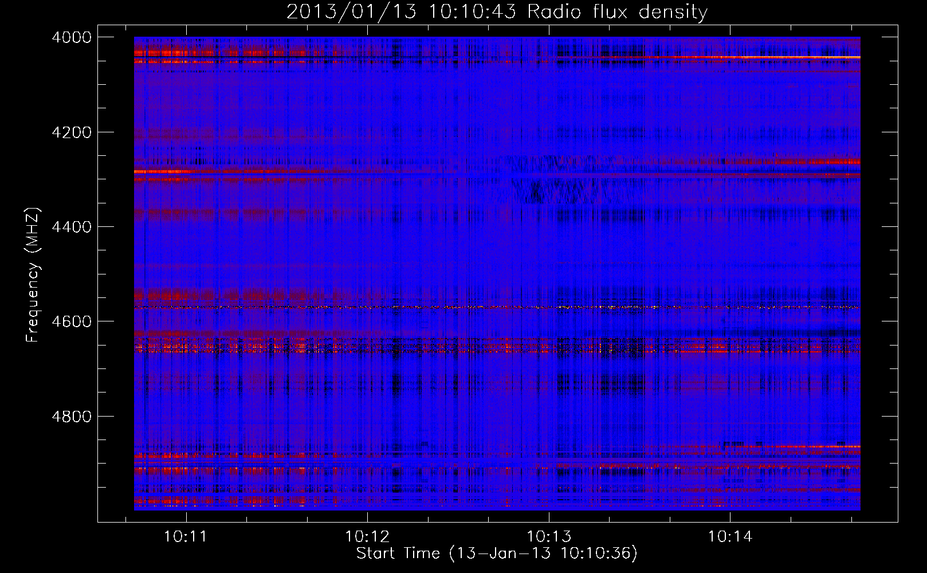
Task: Click the 4800 frequency tick label
Action: [72, 417]
